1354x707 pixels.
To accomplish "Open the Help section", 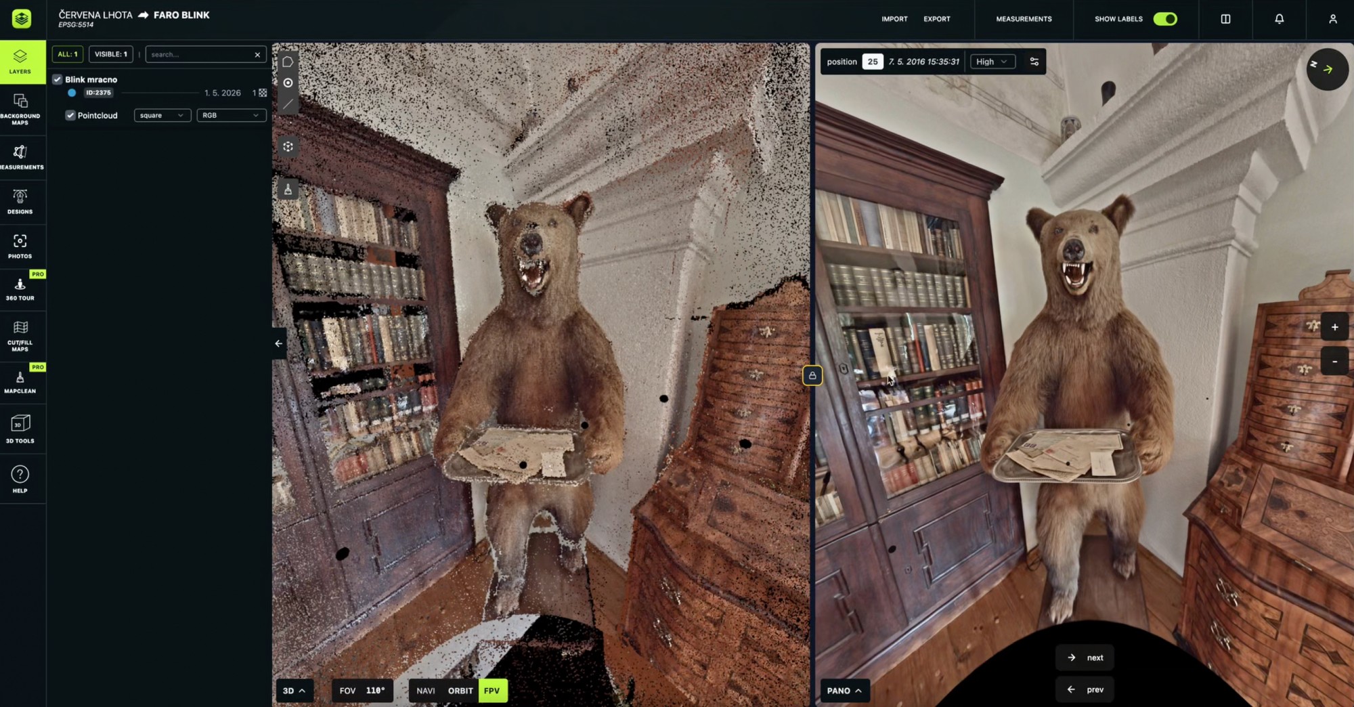I will pyautogui.click(x=20, y=479).
